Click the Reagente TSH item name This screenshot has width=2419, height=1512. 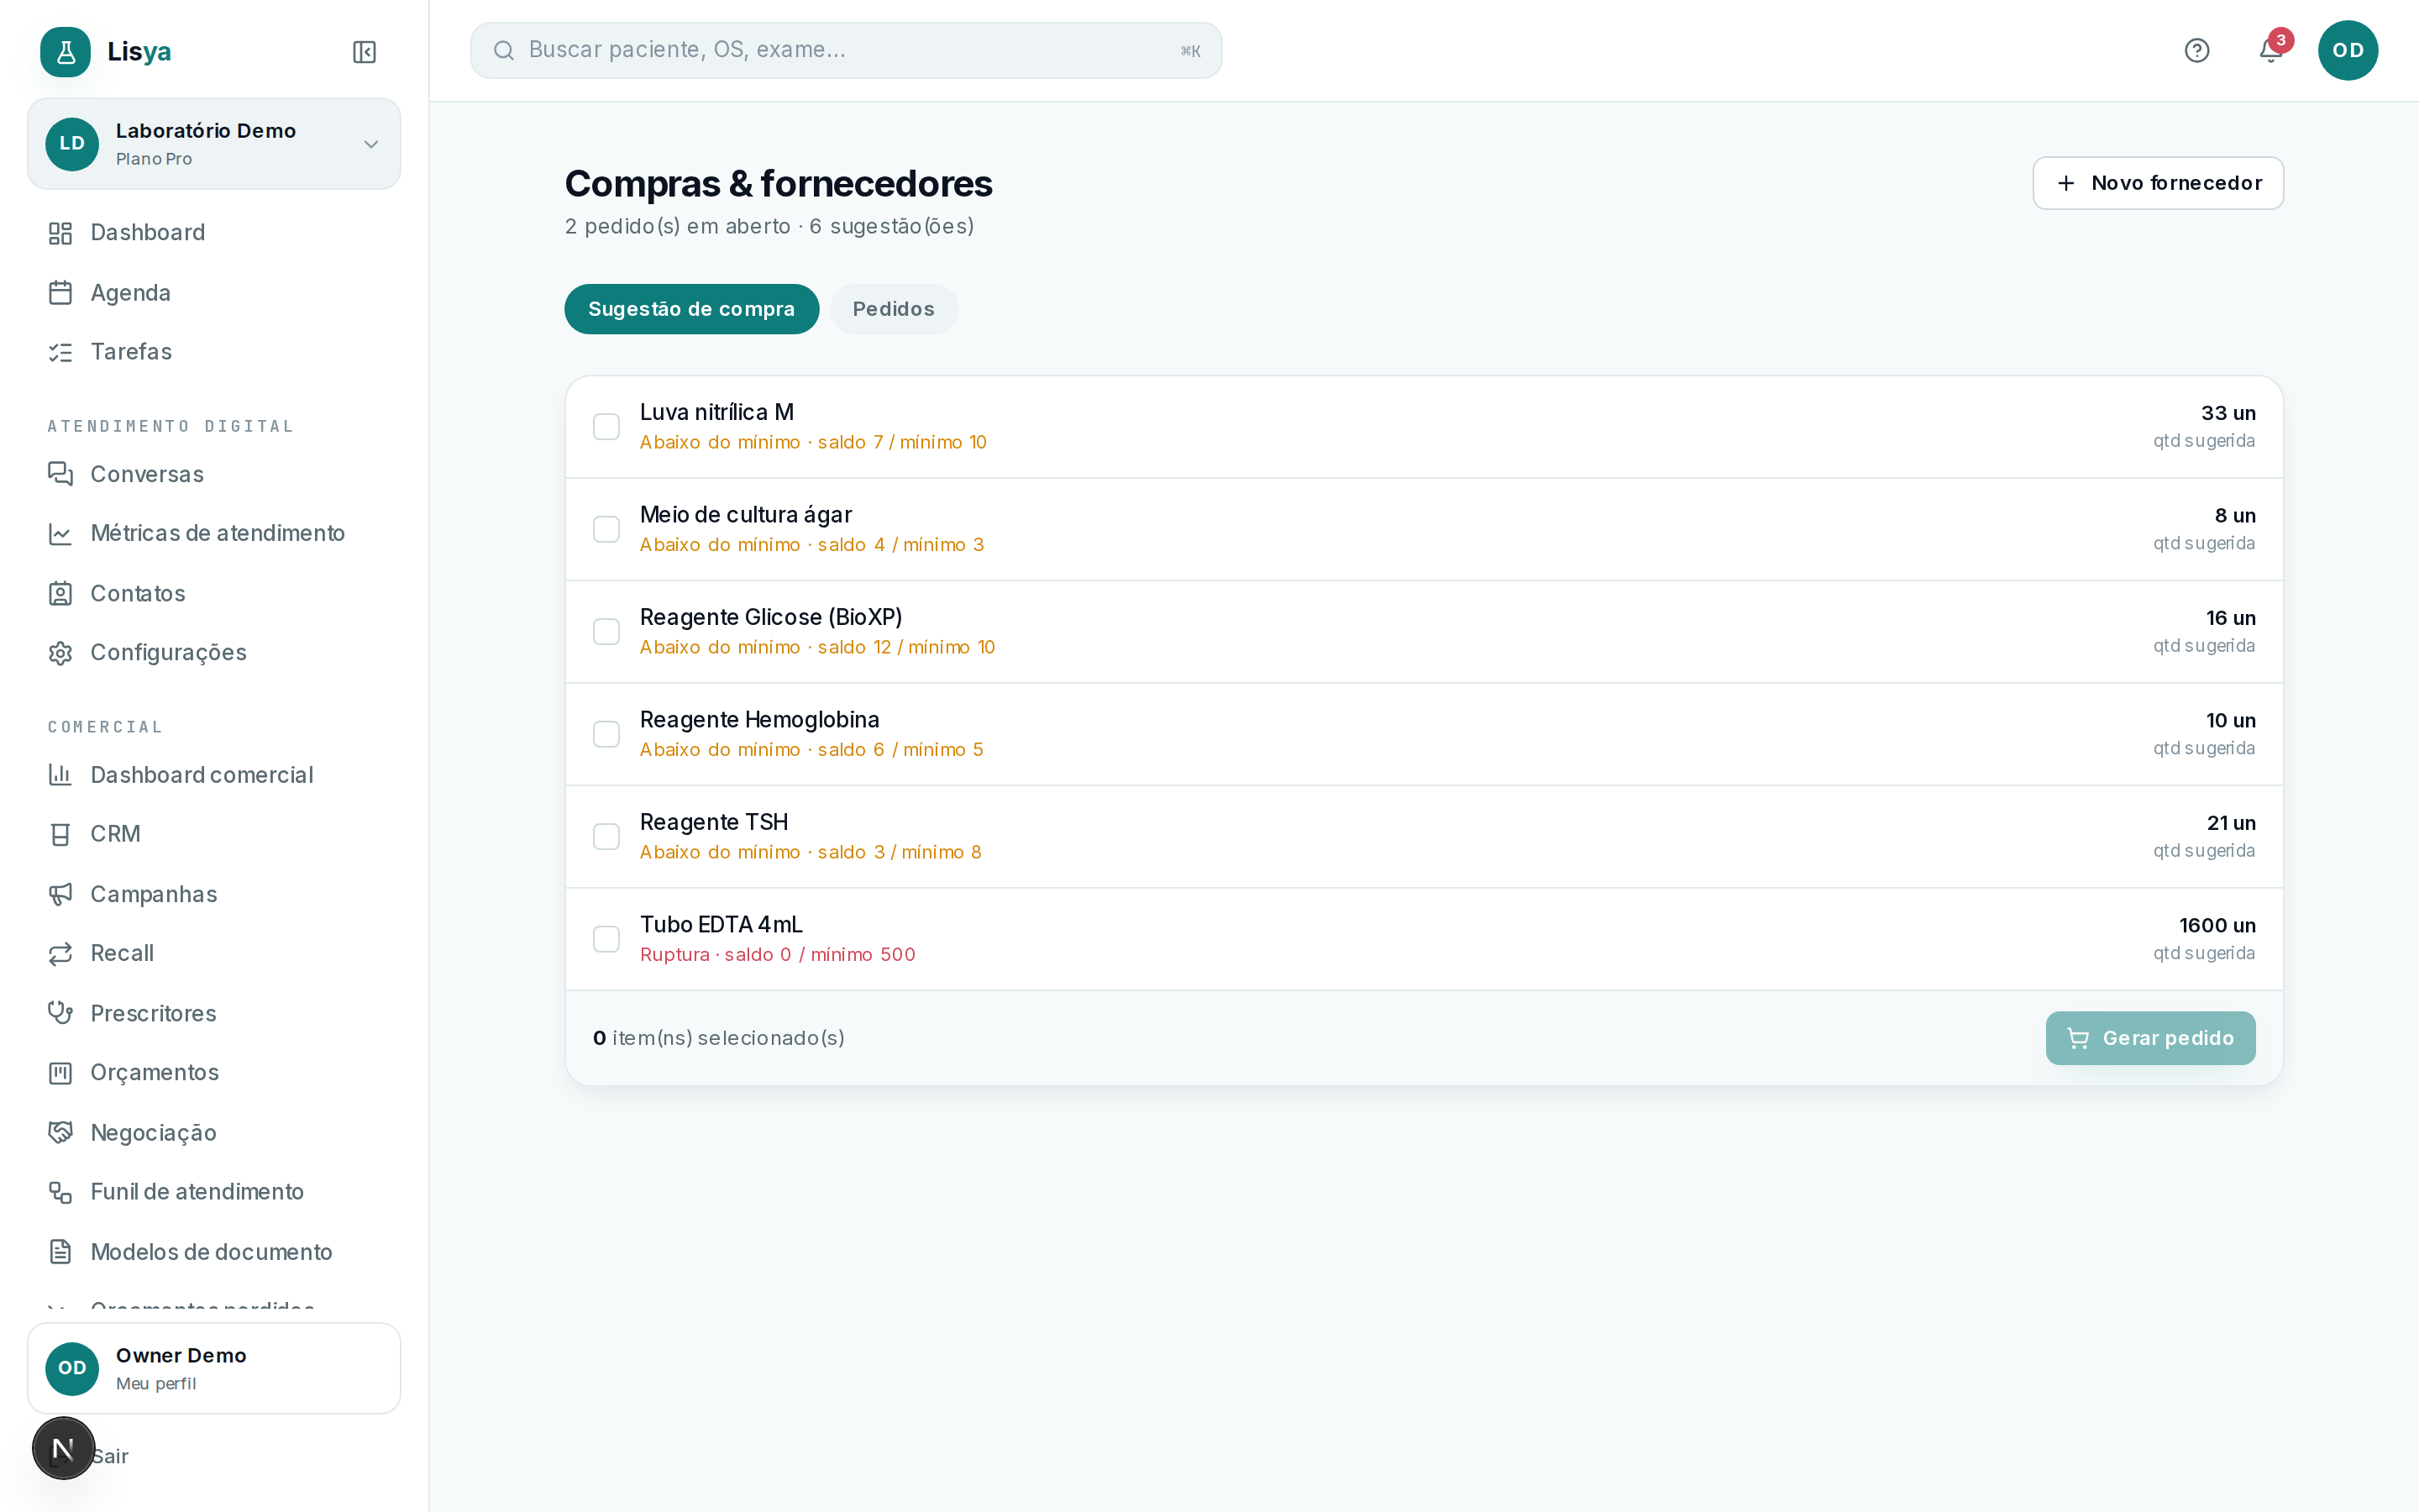714,822
